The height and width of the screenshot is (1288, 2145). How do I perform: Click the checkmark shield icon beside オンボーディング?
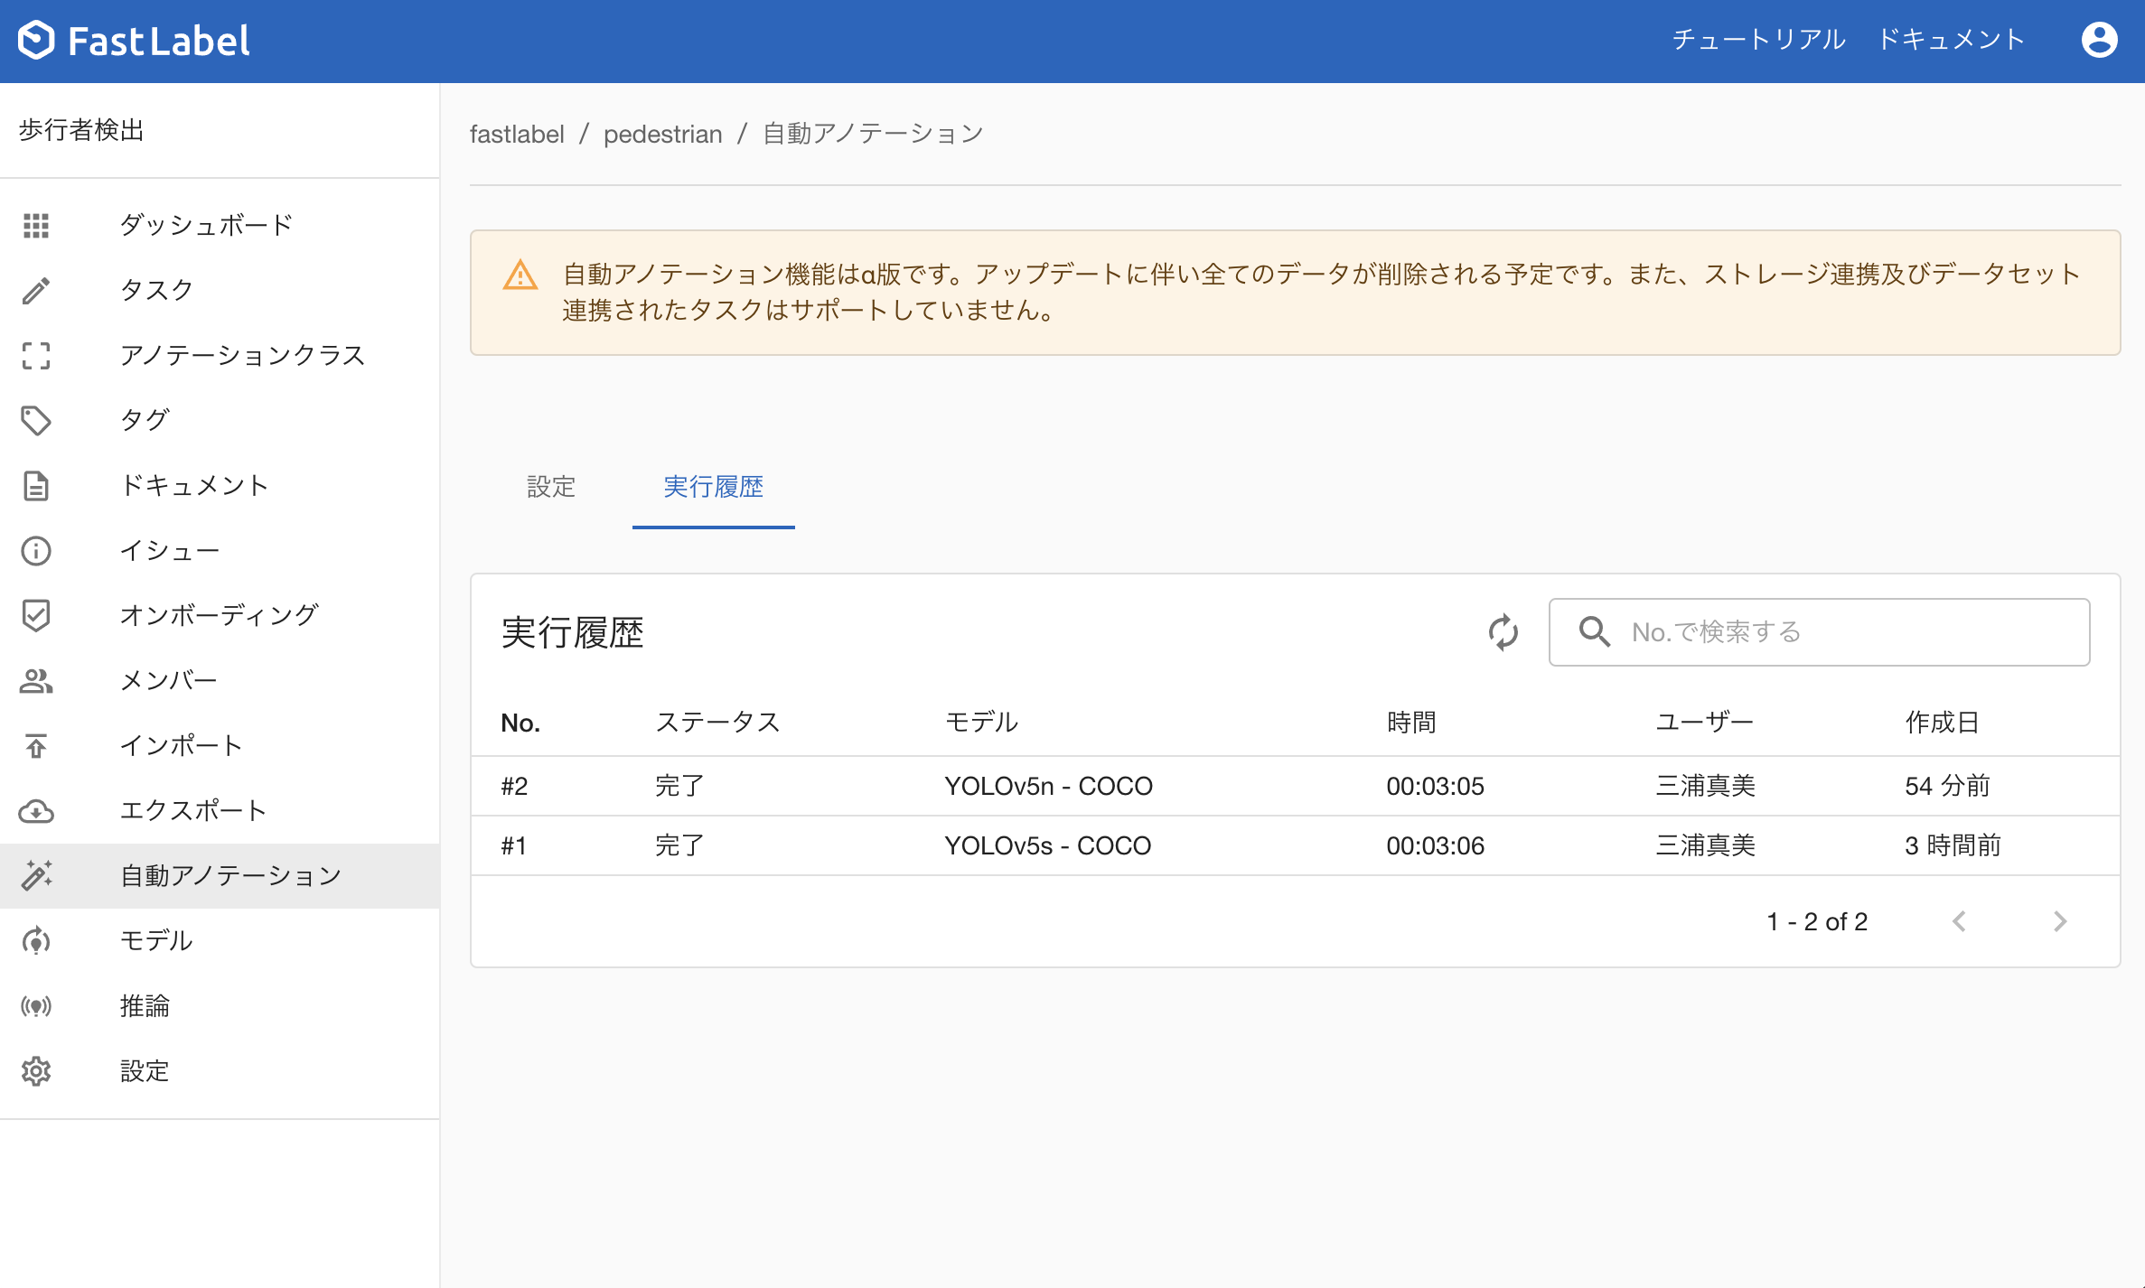[x=36, y=615]
